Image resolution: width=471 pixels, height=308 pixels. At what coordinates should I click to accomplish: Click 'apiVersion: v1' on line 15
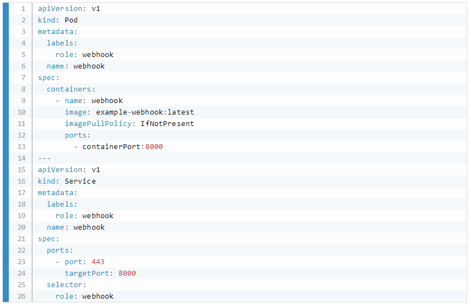click(69, 170)
